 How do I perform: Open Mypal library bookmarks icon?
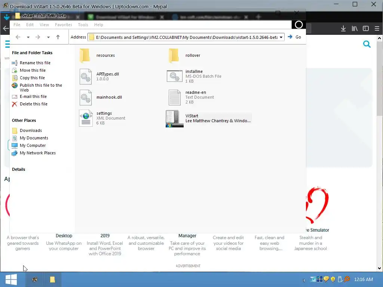[355, 28]
